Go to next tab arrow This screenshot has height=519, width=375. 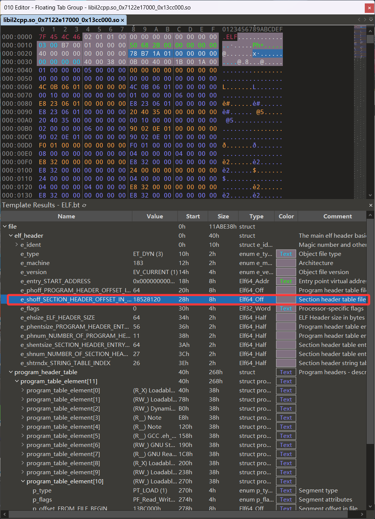click(x=365, y=19)
